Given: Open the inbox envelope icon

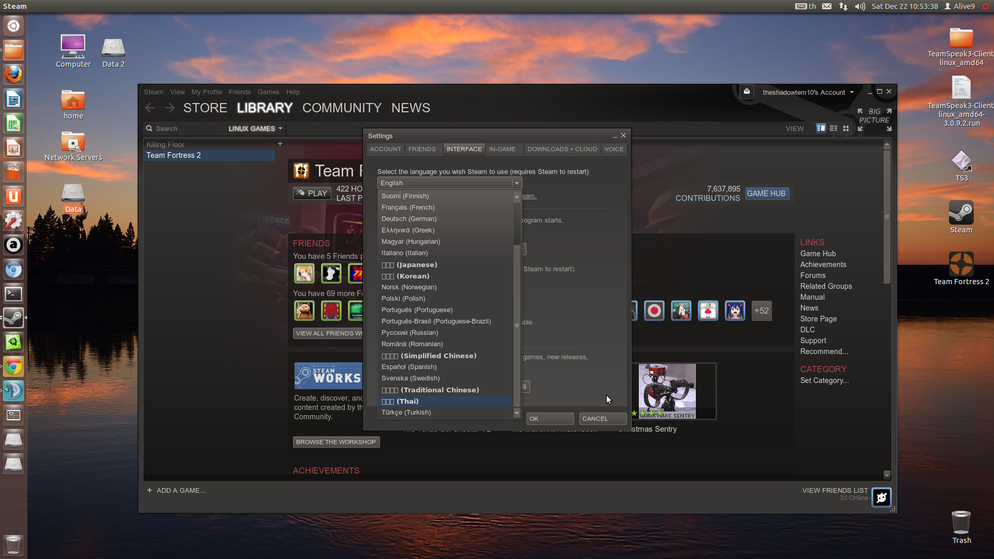Looking at the screenshot, I should click(747, 92).
